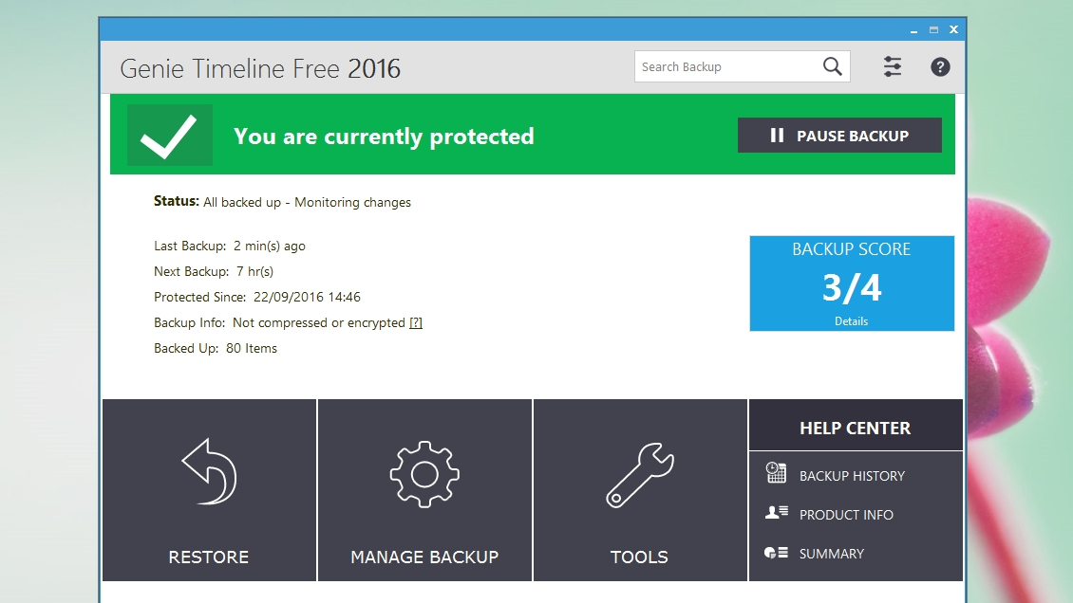
Task: Open the help question mark icon
Action: (x=940, y=67)
